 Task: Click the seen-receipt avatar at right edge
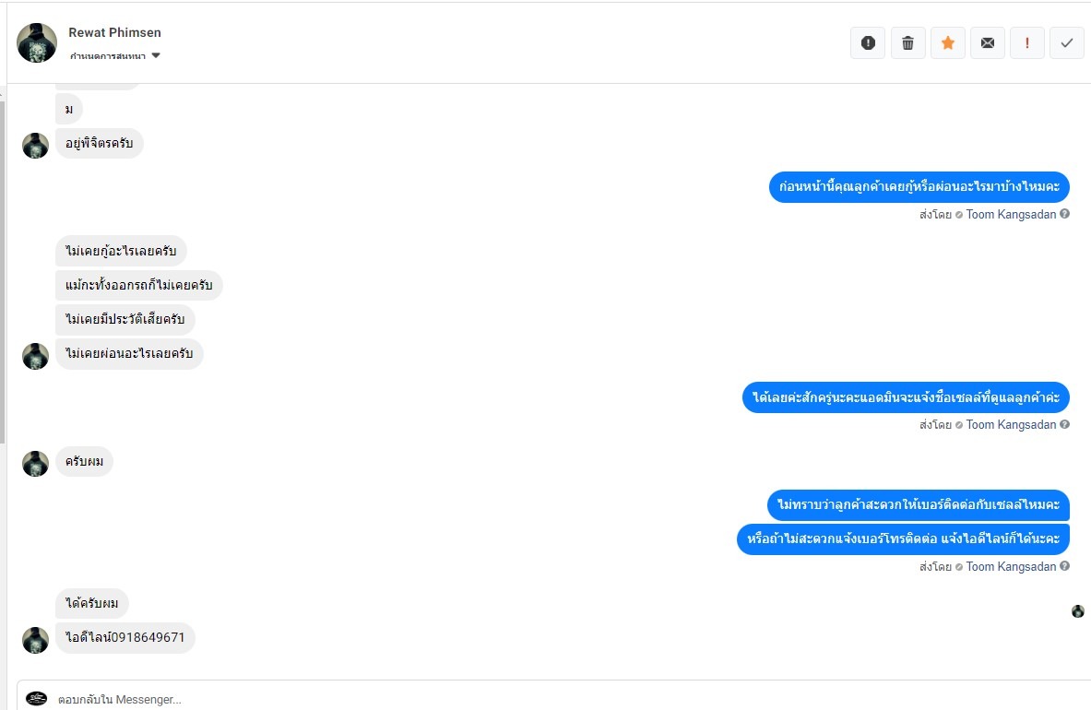click(x=1078, y=611)
